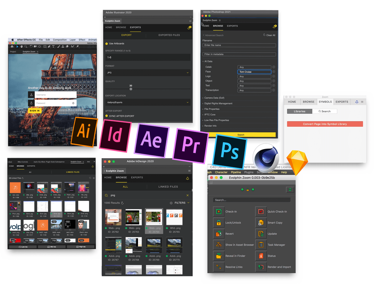Open Composition menu in After Effects menu bar

tap(60, 40)
